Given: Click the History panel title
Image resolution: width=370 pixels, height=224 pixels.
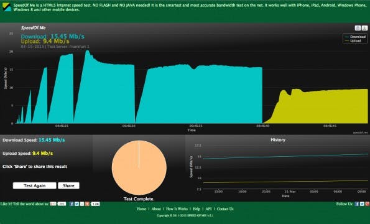Looking at the screenshot, I should [x=278, y=140].
